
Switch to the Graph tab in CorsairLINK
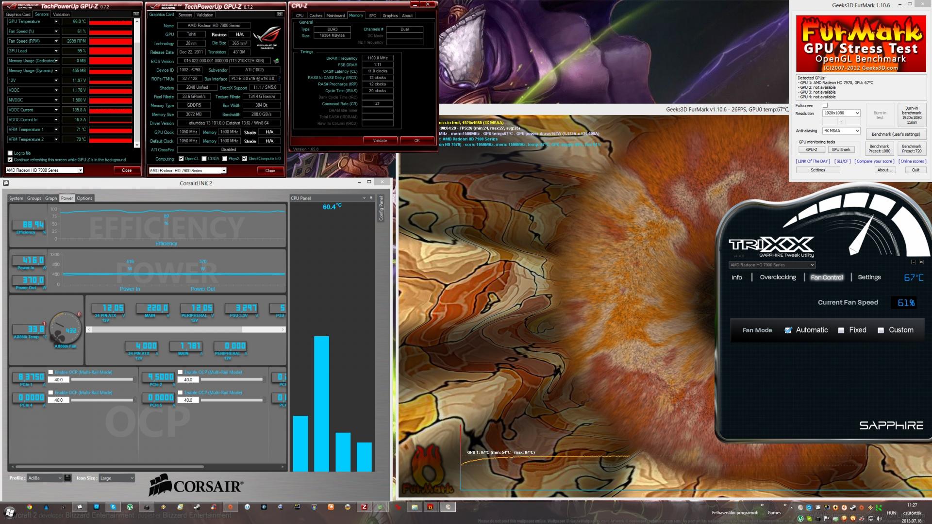pos(51,198)
